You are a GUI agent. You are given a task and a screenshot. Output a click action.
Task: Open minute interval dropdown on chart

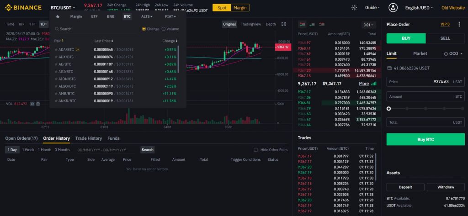tap(21, 24)
